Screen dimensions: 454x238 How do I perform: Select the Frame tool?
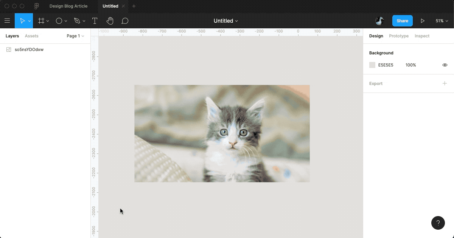pos(41,21)
